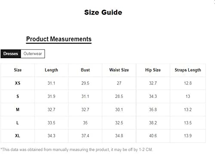Click the Straps Length column header
This screenshot has width=215, height=157.
click(188, 70)
